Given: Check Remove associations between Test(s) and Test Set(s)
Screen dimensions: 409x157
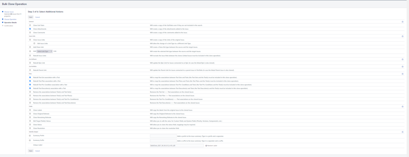Looking at the screenshot, I should click(30, 92).
